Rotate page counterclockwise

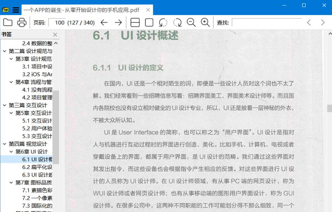(x=163, y=22)
